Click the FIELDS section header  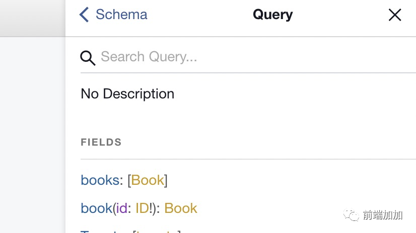coord(101,142)
